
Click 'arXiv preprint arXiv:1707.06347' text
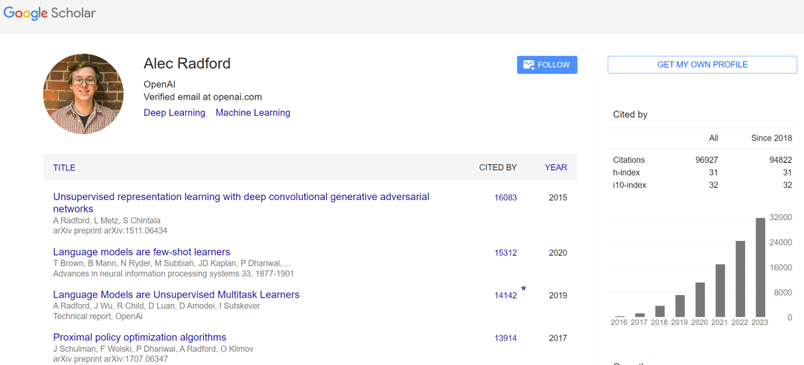110,359
